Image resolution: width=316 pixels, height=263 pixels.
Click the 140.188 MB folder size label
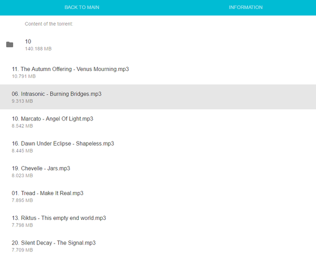point(38,49)
